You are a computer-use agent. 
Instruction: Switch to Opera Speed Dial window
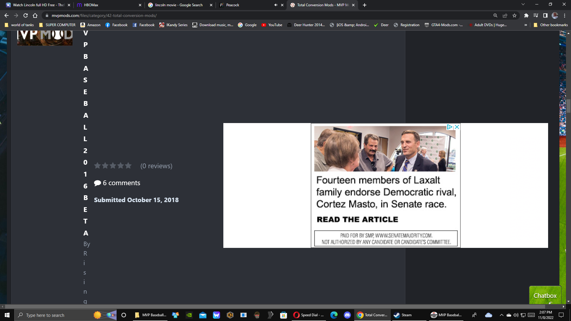(309, 315)
